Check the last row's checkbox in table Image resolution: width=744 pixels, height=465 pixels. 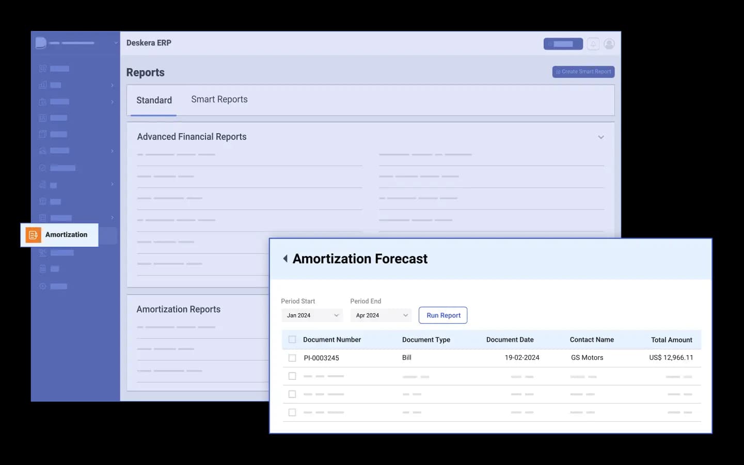click(292, 412)
